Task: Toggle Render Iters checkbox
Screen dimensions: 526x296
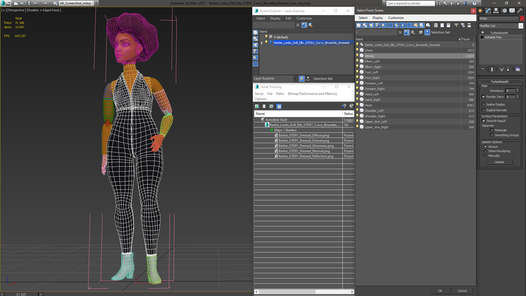Action: pos(483,97)
